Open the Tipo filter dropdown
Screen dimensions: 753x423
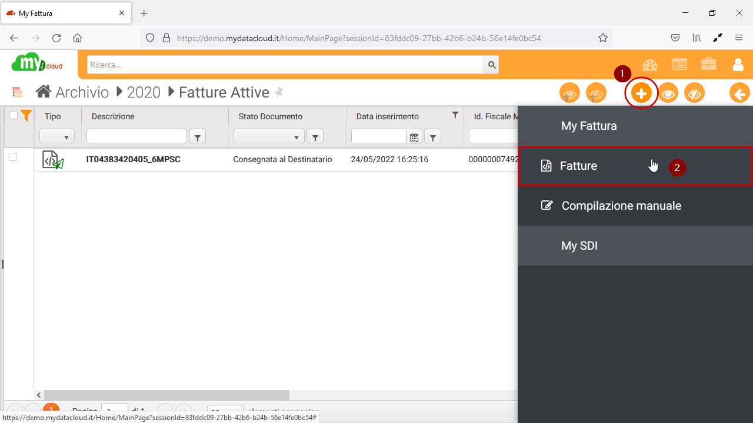pos(57,137)
